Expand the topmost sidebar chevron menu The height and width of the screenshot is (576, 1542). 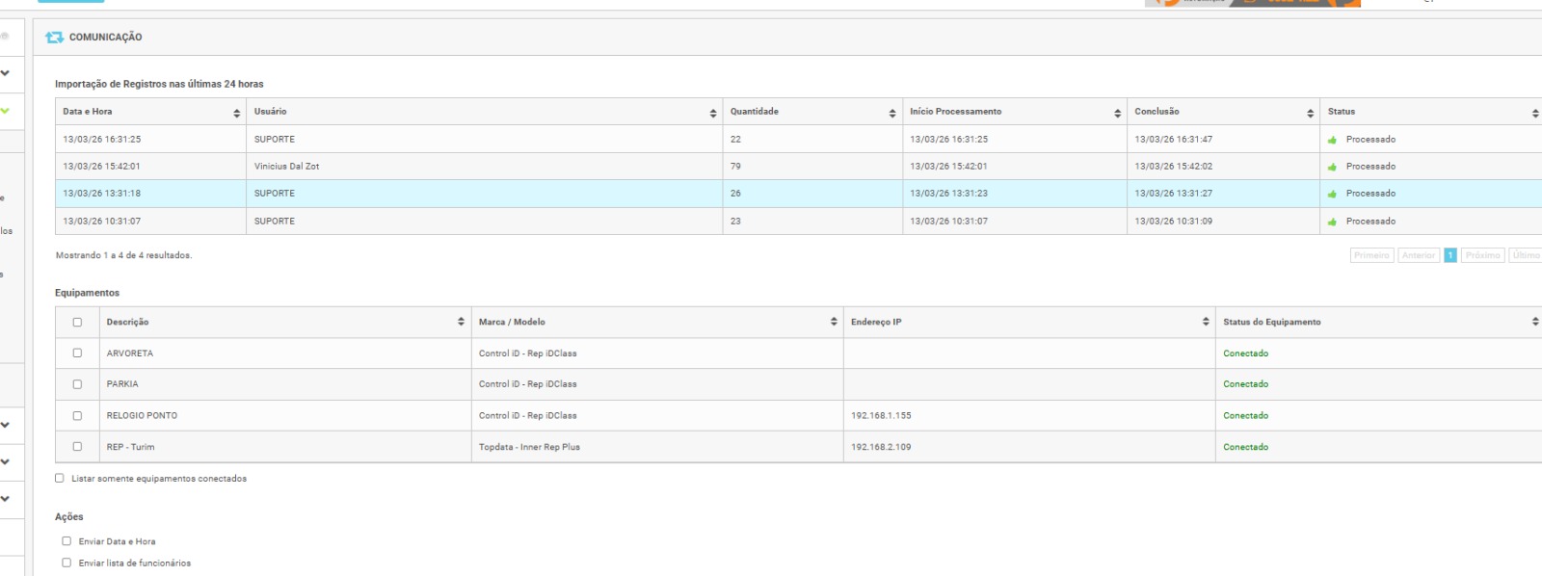click(6, 73)
